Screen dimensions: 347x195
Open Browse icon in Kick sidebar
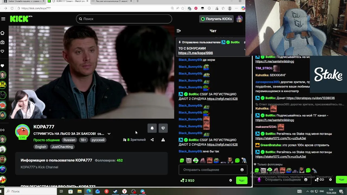point(2,42)
